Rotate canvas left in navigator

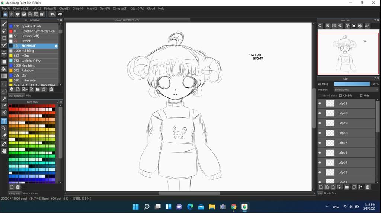(348, 26)
